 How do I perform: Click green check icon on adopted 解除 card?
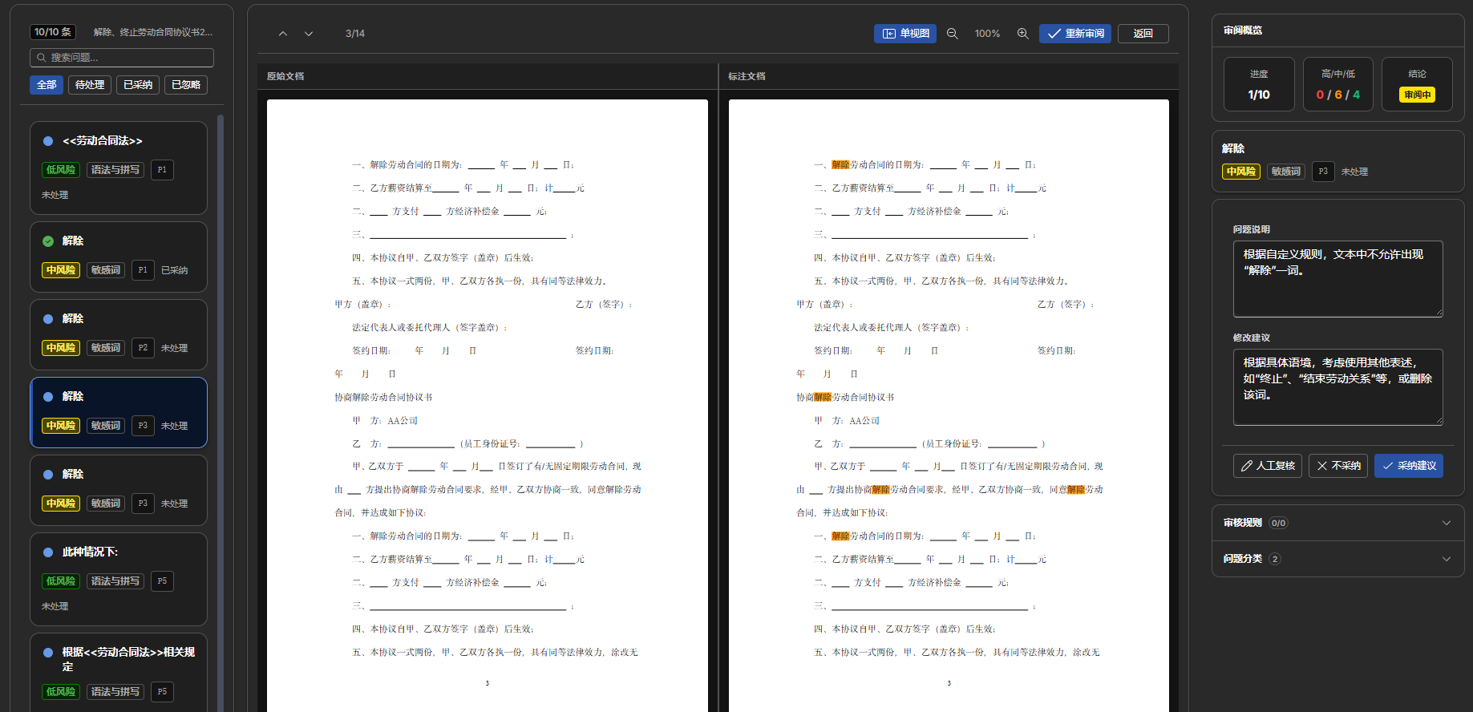click(x=48, y=241)
